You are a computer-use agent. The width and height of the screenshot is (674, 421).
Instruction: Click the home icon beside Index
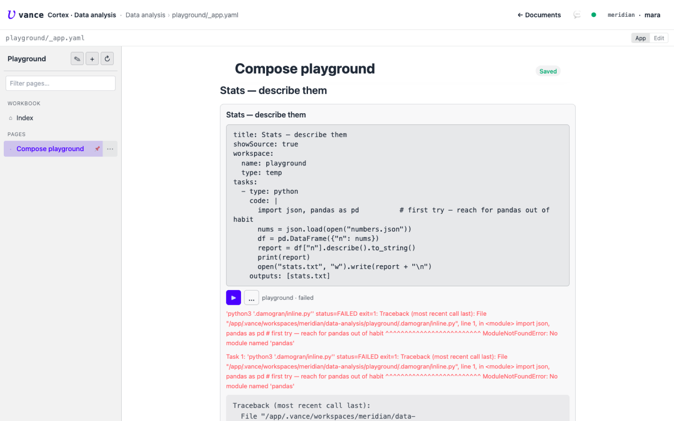click(x=11, y=118)
